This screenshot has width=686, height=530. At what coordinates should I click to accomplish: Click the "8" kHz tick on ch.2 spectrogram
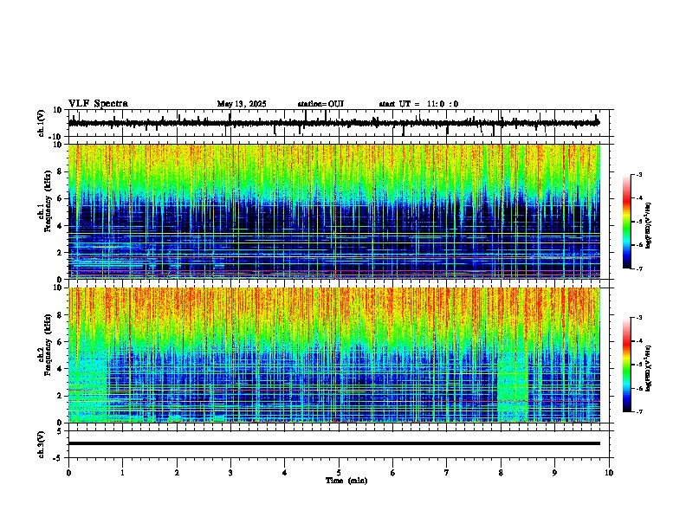pyautogui.click(x=61, y=315)
